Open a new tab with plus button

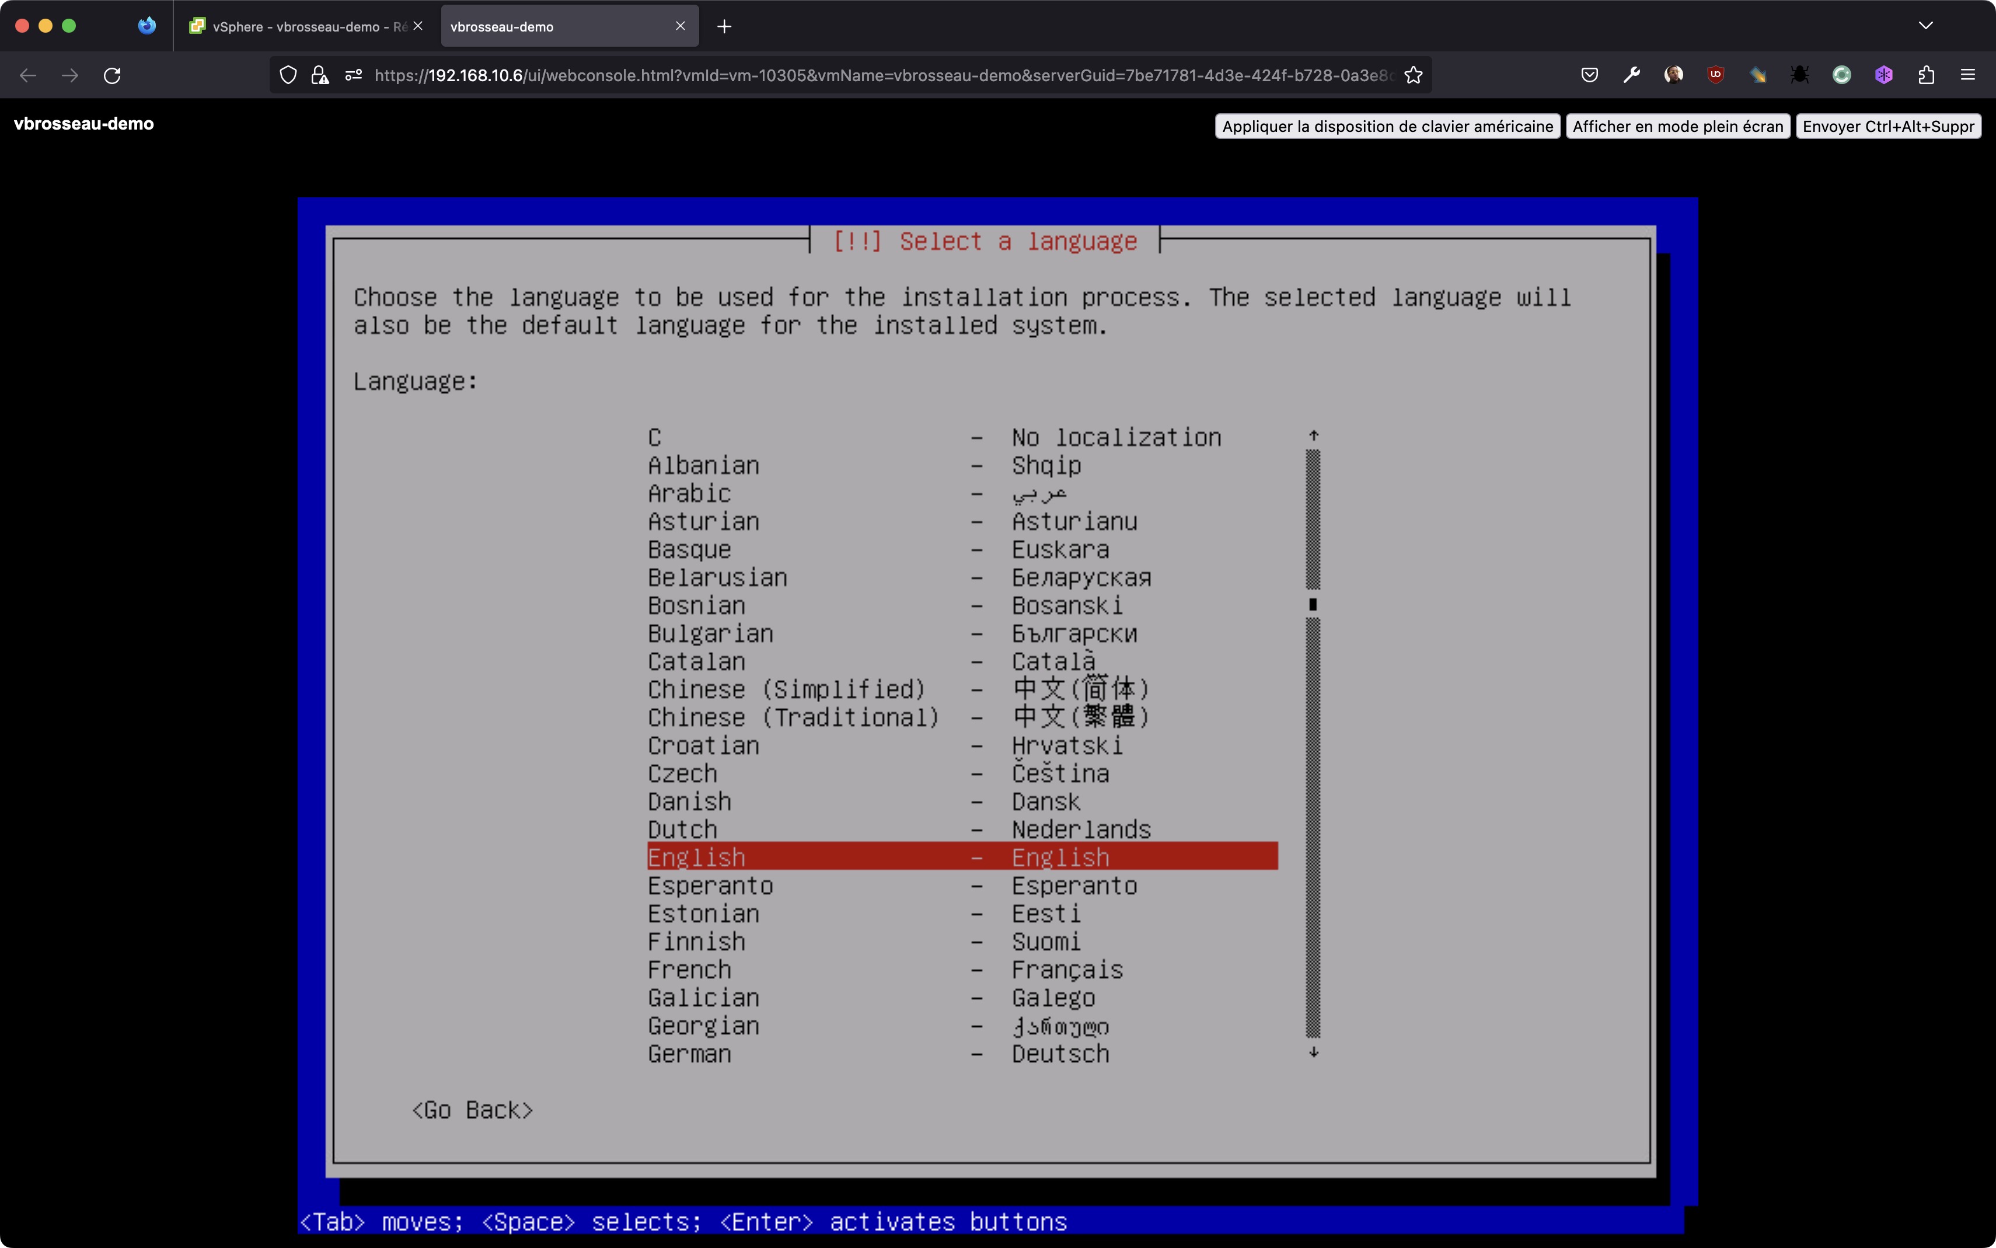[x=724, y=26]
